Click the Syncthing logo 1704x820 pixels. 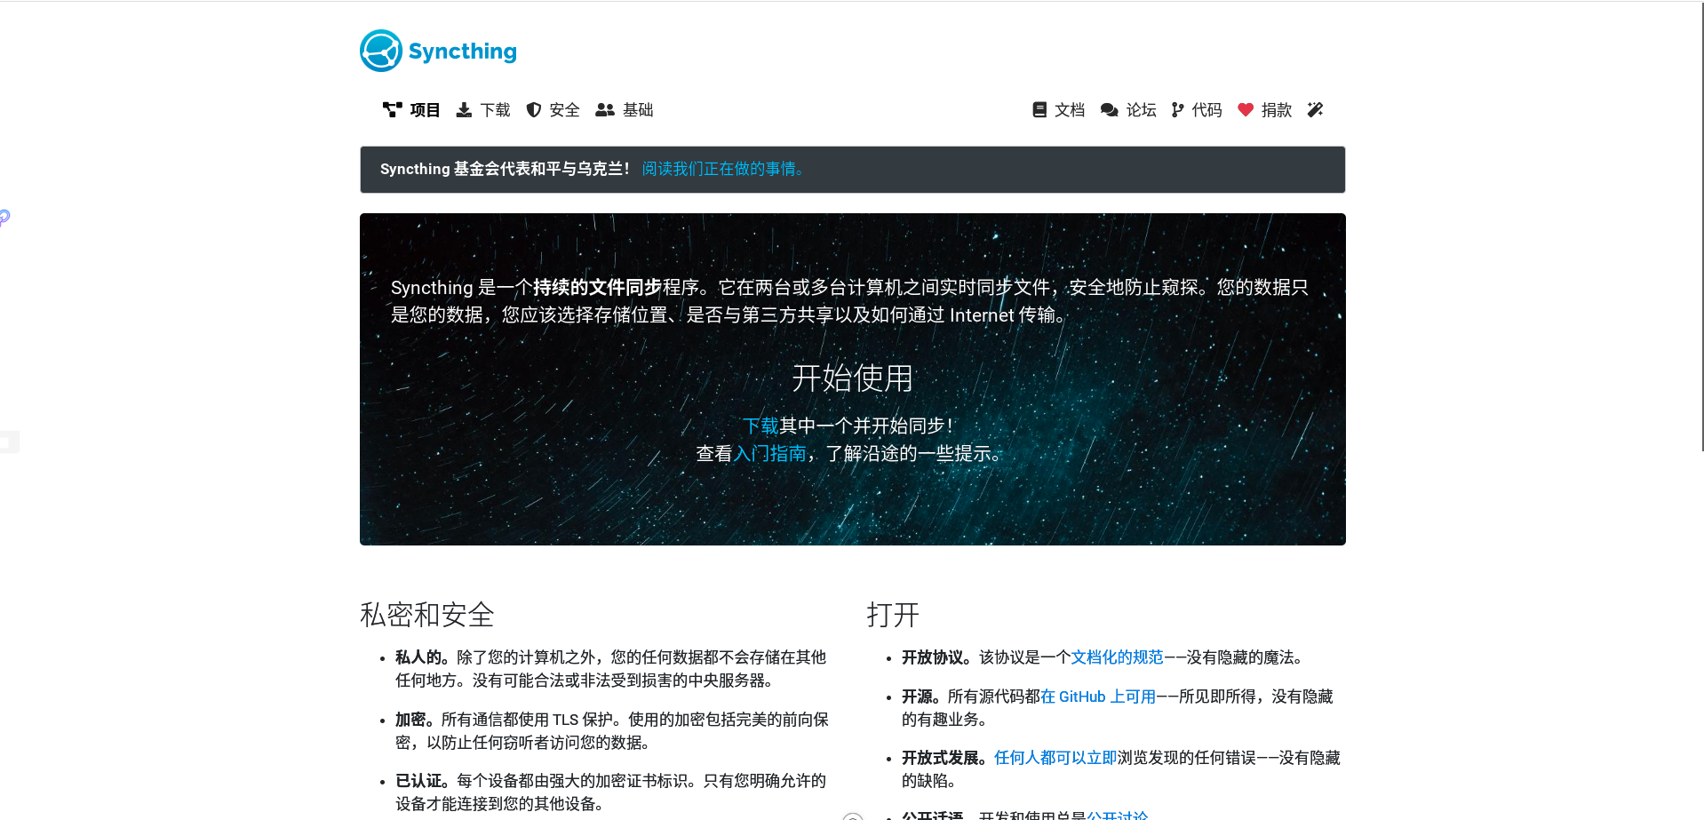coord(438,51)
